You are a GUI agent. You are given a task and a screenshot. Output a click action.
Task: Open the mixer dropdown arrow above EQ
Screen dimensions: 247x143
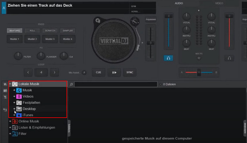tap(199, 11)
